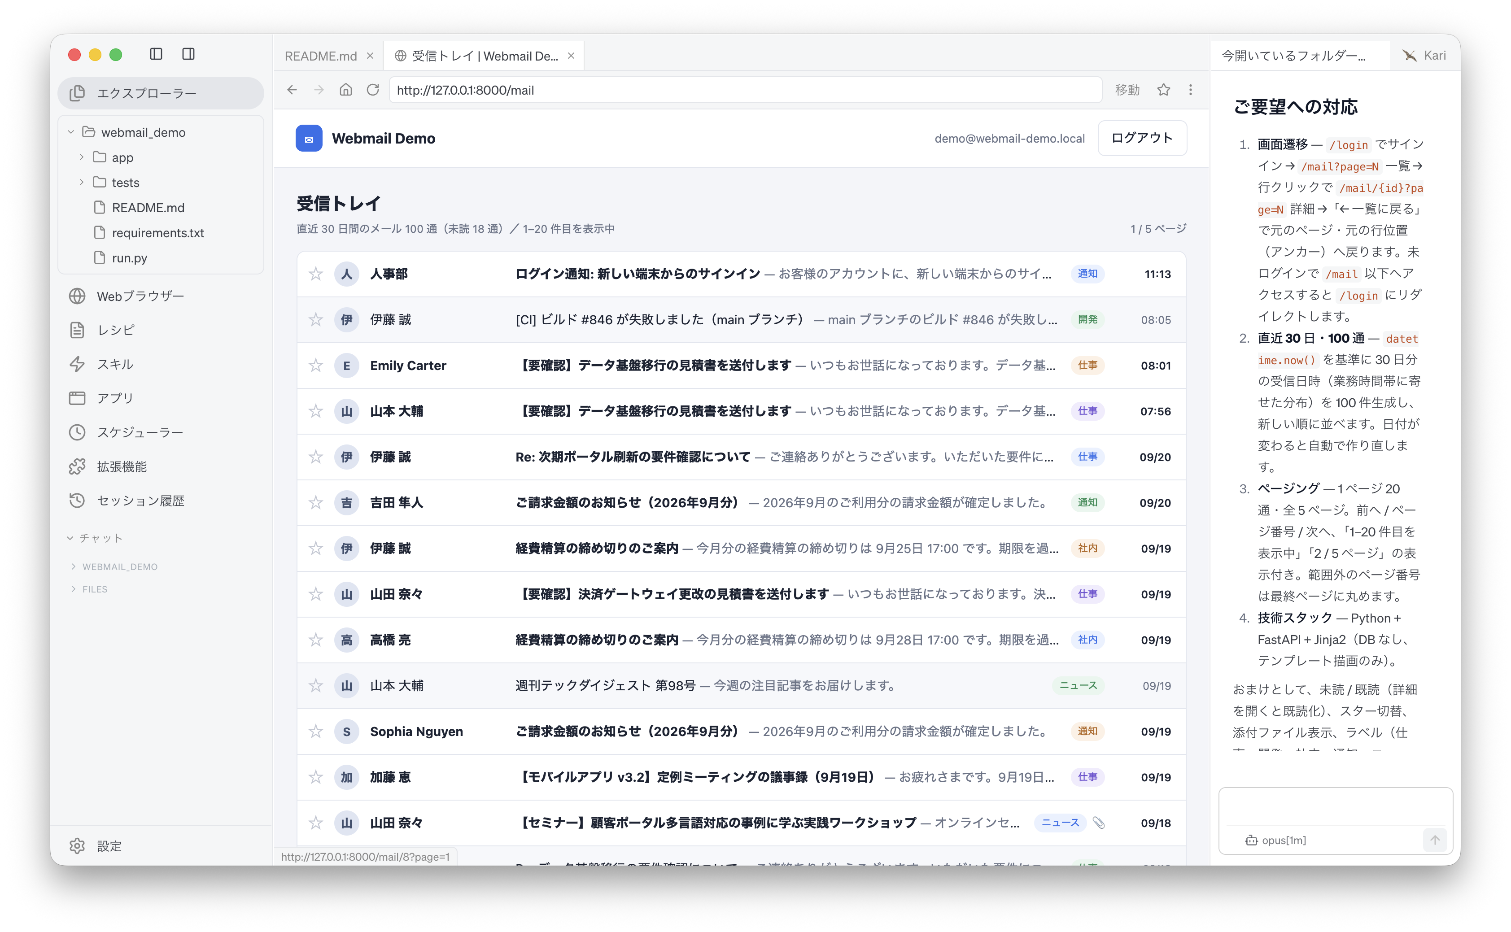This screenshot has width=1511, height=932.
Task: Click the ログアウト button
Action: [1142, 138]
